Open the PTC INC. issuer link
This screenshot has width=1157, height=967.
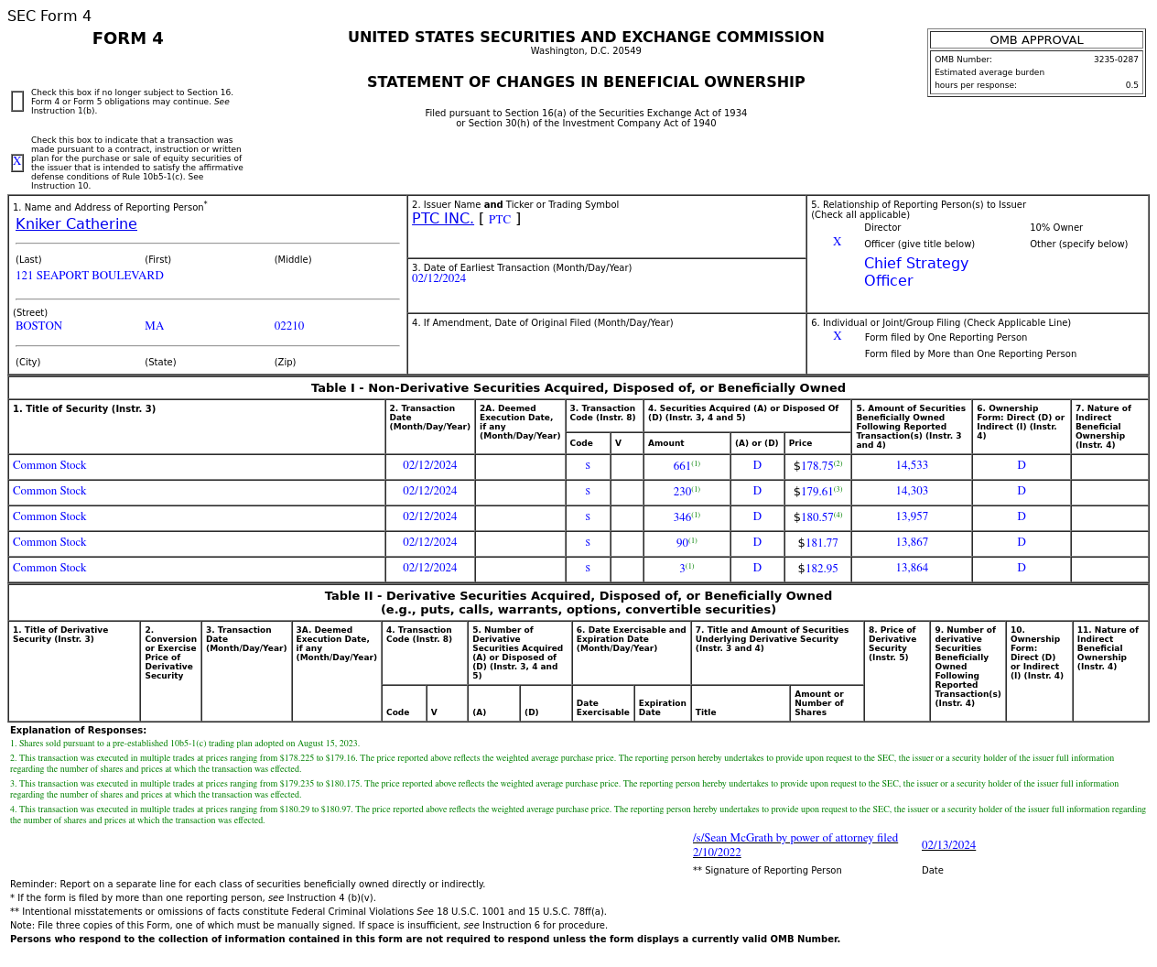[x=442, y=219]
